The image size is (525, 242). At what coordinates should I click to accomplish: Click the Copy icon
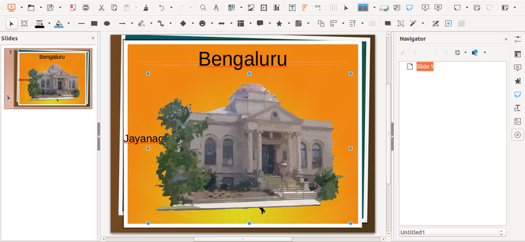click(114, 7)
